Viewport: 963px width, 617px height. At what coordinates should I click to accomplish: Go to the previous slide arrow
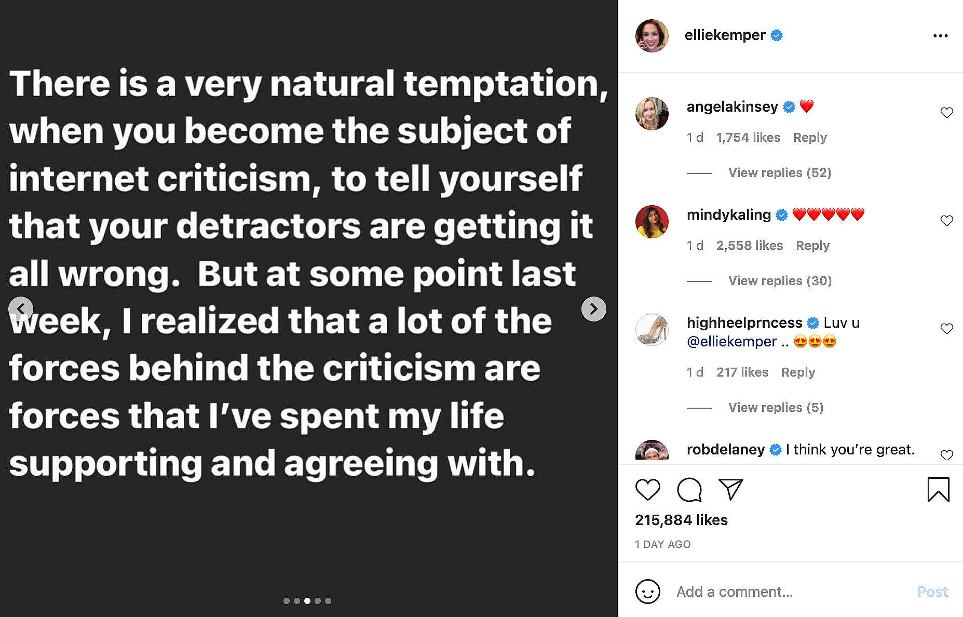21,309
